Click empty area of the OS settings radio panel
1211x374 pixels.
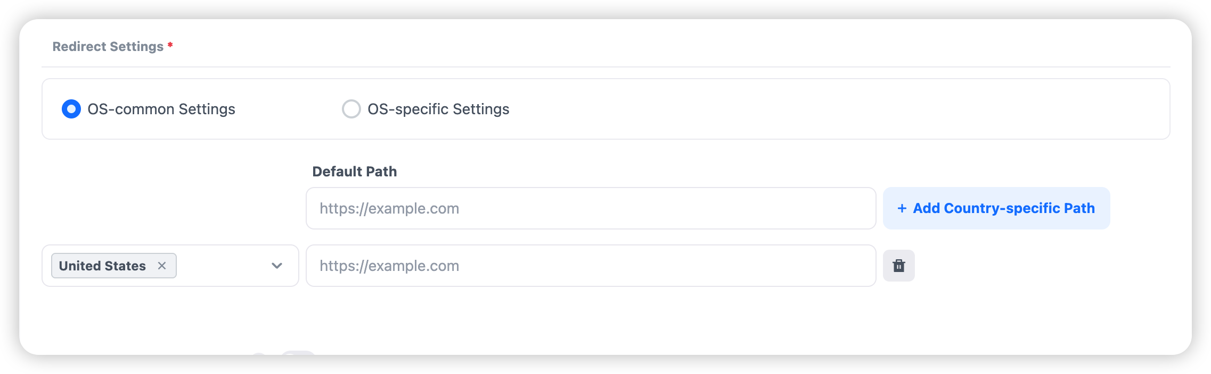click(799, 109)
